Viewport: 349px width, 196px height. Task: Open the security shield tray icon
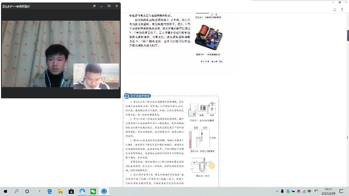pyautogui.click(x=288, y=191)
